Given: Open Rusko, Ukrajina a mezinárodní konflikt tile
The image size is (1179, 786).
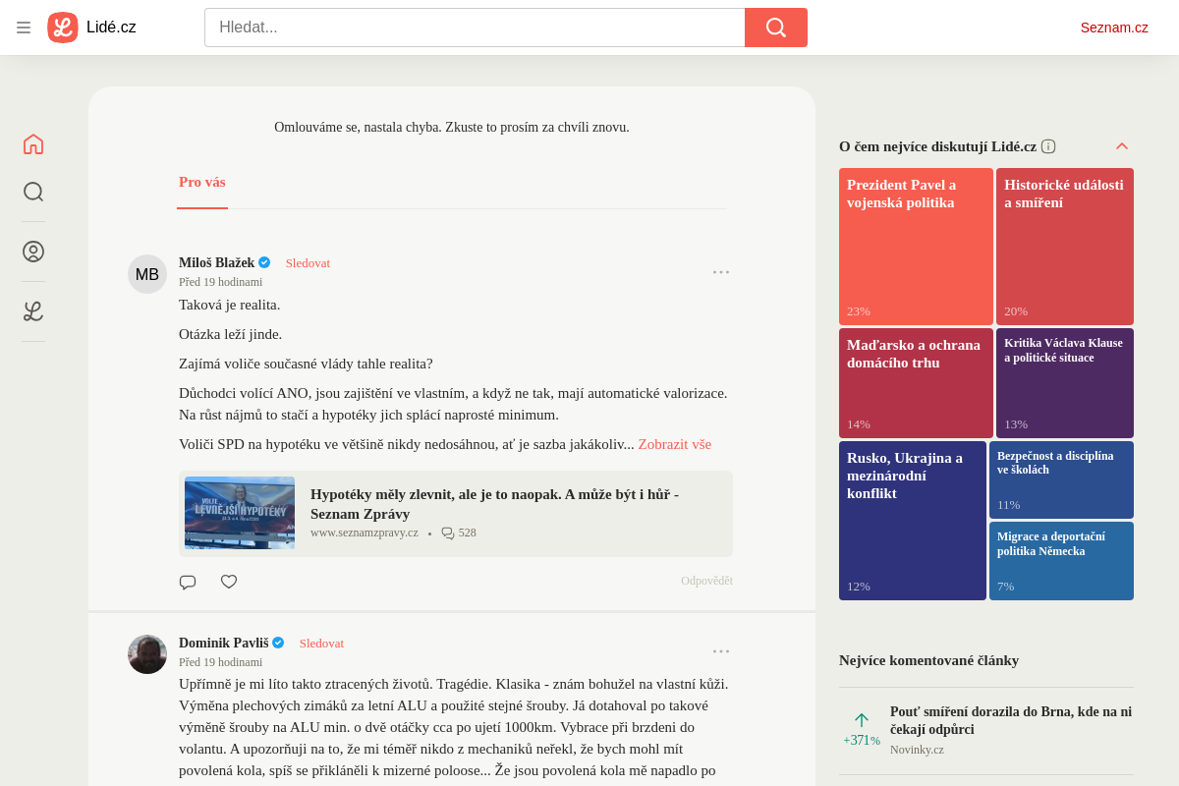Looking at the screenshot, I should [913, 521].
